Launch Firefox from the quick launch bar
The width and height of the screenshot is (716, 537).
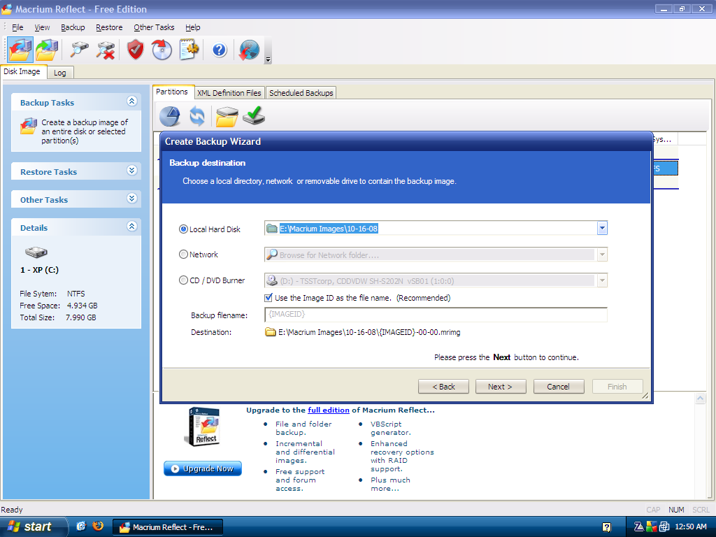[98, 526]
